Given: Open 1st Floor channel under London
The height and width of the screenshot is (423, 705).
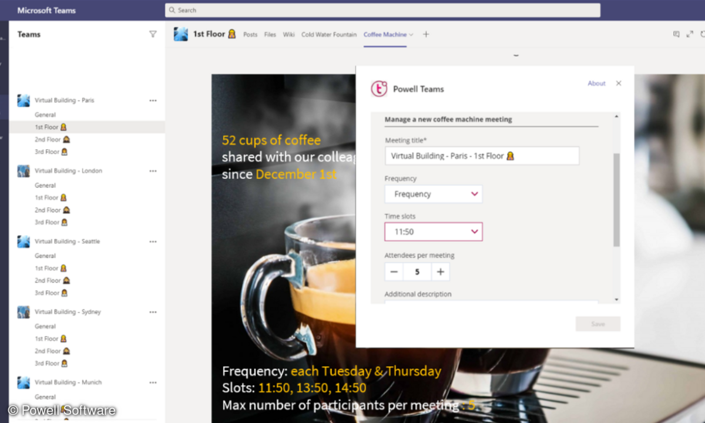Looking at the screenshot, I should [51, 197].
